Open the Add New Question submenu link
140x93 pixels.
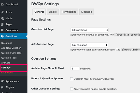tap(11, 48)
